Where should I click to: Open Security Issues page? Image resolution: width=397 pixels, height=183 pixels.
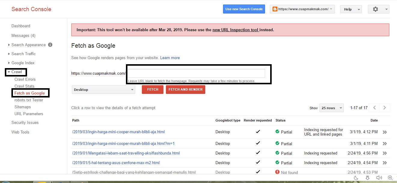tap(25, 122)
